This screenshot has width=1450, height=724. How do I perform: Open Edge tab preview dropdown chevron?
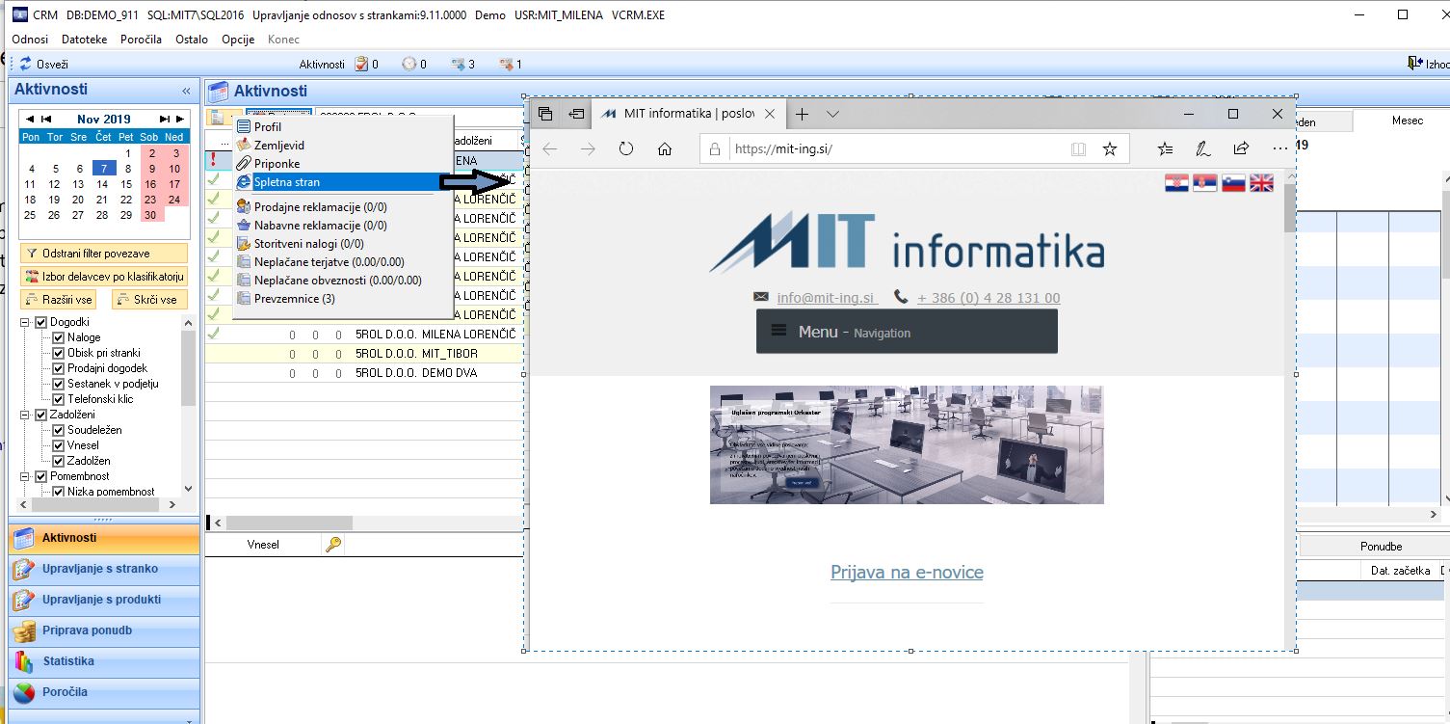pyautogui.click(x=833, y=114)
